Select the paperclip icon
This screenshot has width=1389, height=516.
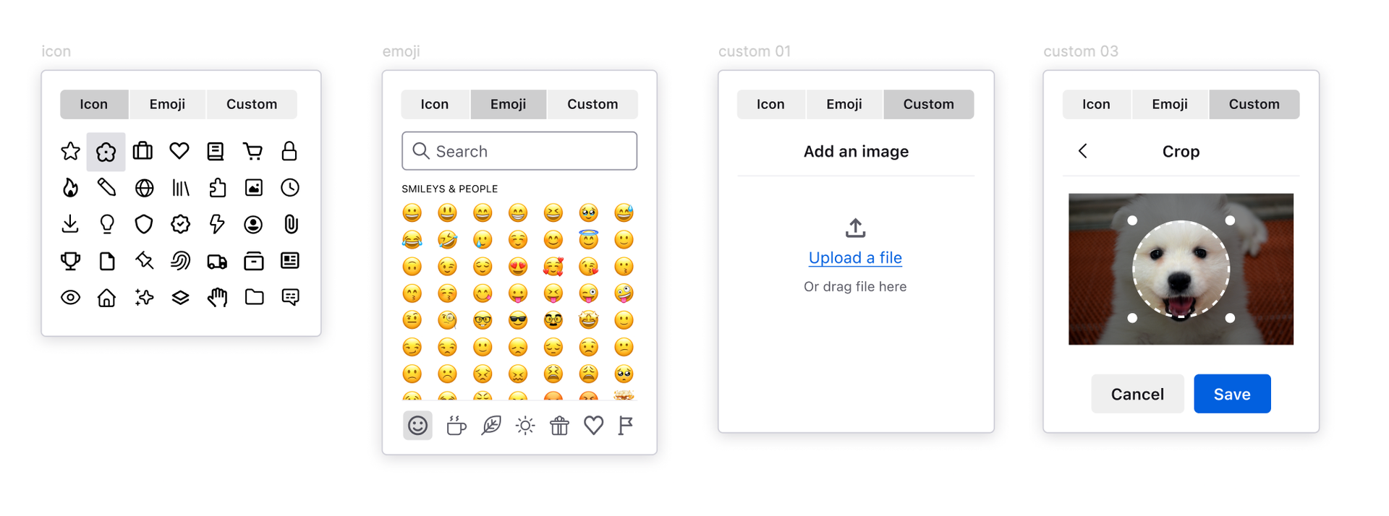click(290, 224)
